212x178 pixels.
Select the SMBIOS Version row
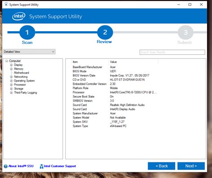115,101
